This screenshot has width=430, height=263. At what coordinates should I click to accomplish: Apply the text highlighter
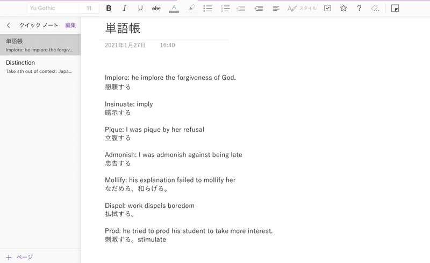191,8
